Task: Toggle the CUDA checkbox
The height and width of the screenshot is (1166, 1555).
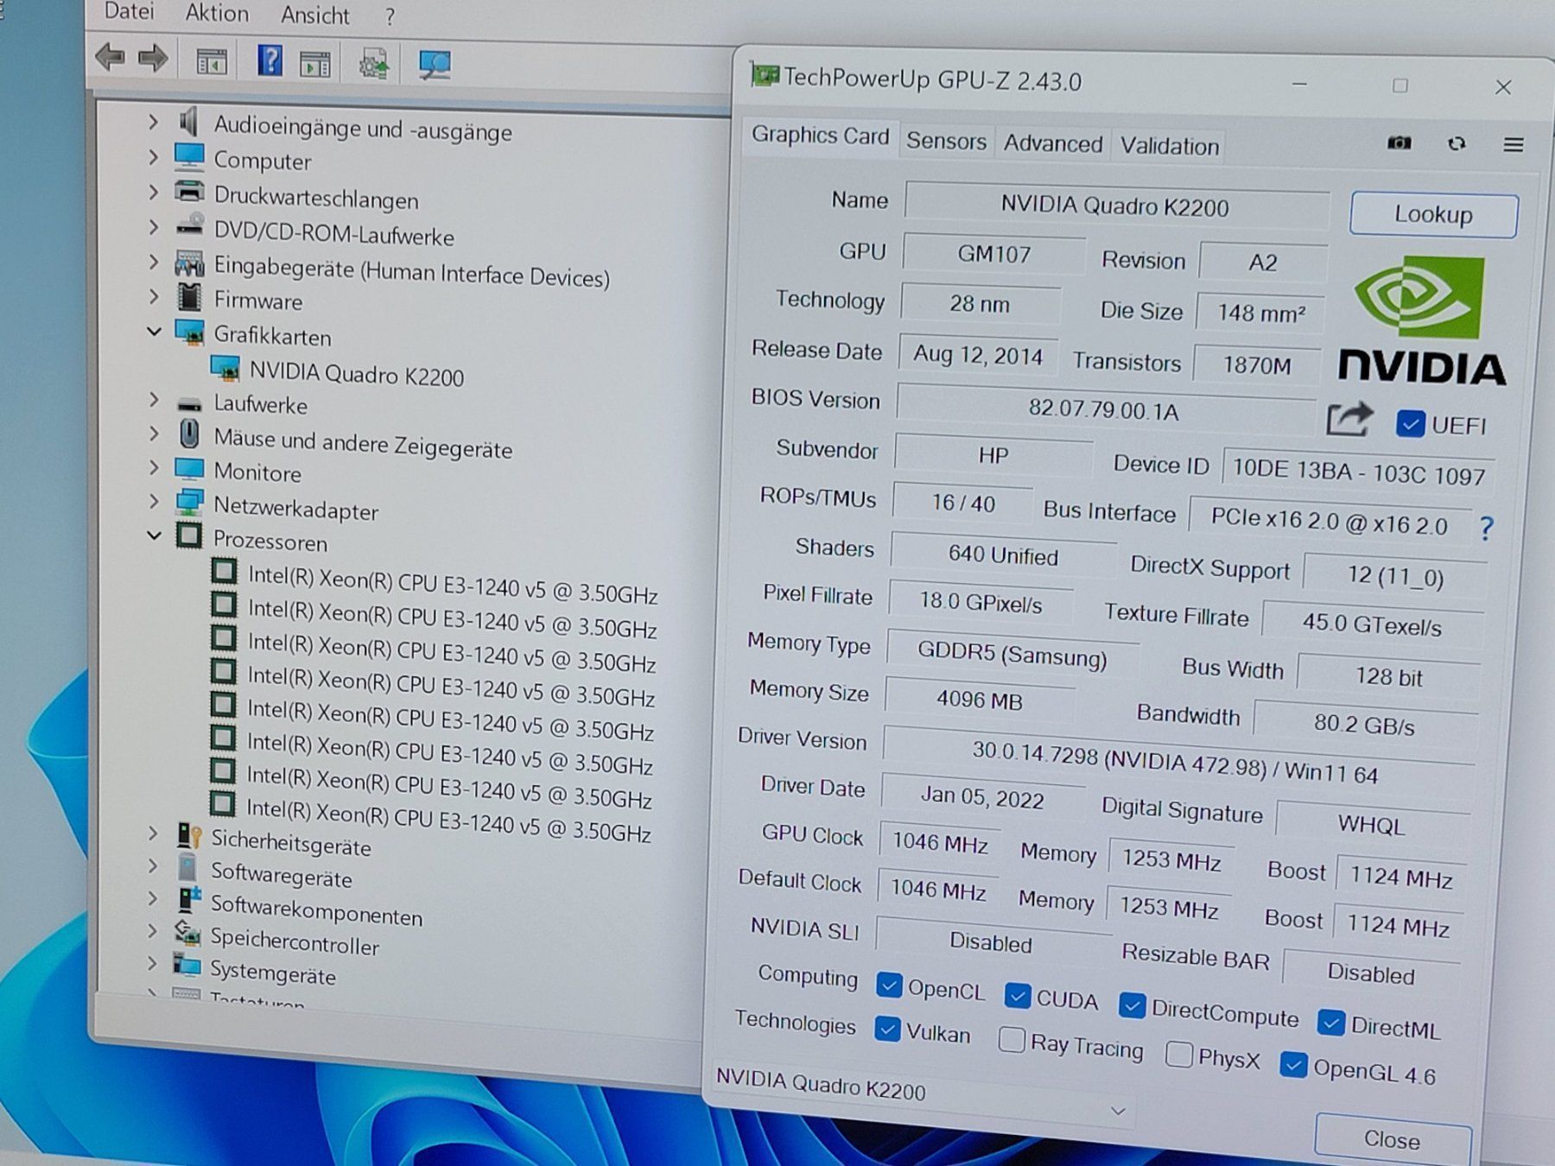Action: [1018, 996]
